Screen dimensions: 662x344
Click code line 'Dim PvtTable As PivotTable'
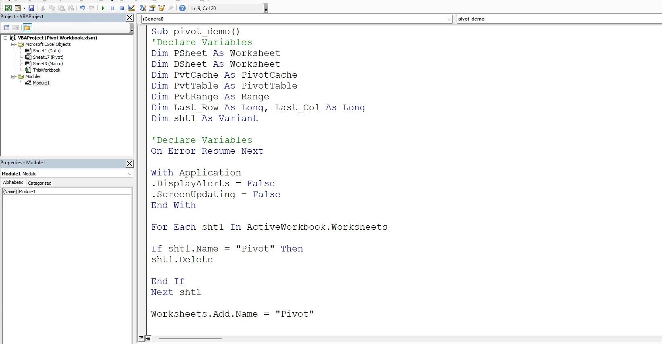(x=224, y=86)
